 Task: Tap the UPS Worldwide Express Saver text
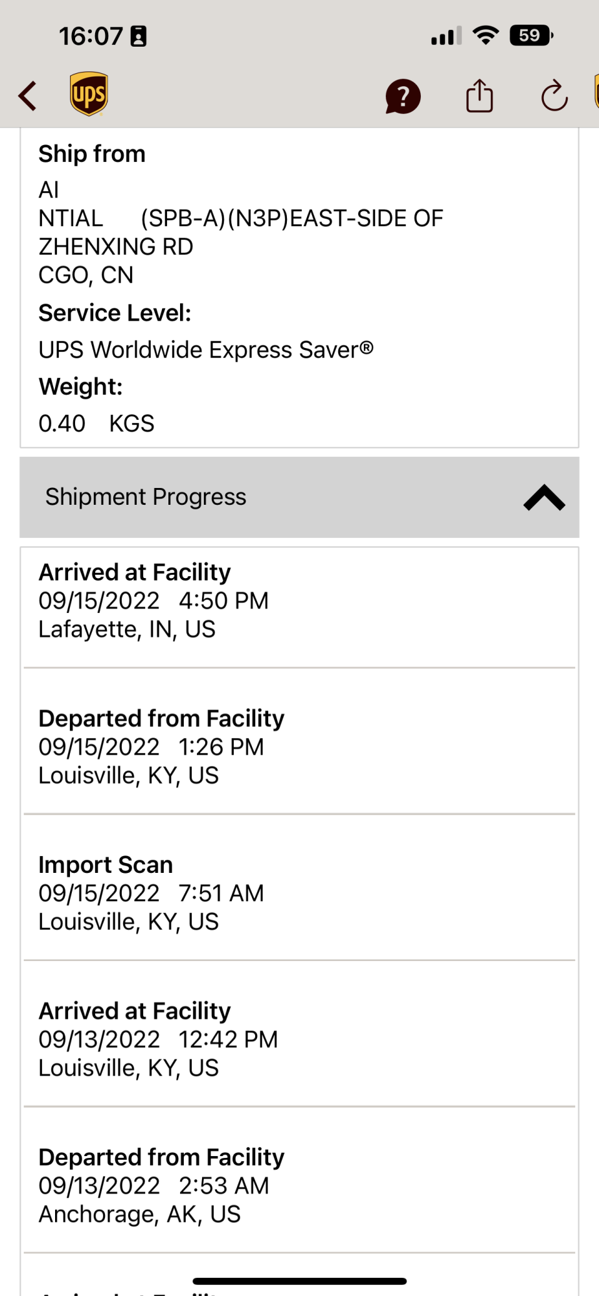(206, 350)
